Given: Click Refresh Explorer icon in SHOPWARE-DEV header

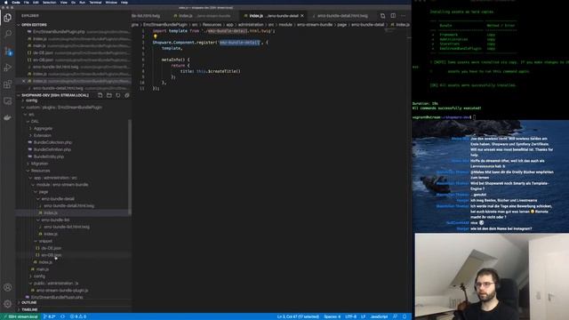Looking at the screenshot, I should [118, 95].
